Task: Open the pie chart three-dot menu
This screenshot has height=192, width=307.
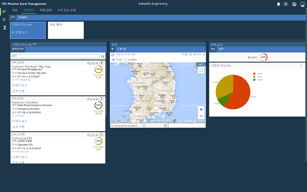Action: (301, 66)
